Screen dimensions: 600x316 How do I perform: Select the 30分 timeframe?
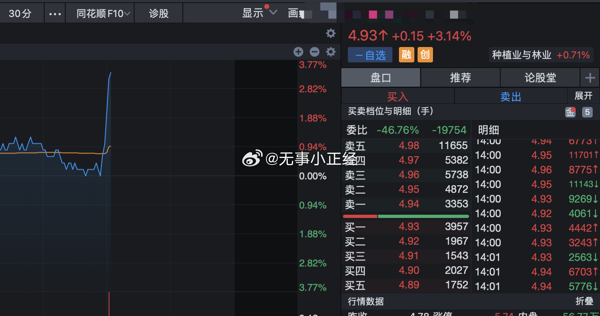20,13
